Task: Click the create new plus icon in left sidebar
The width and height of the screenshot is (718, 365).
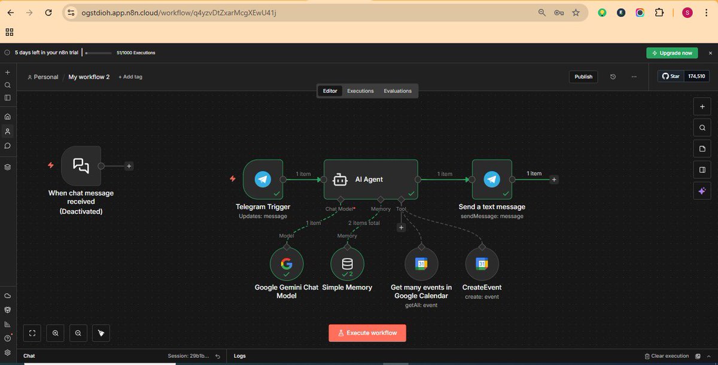Action: coord(7,72)
